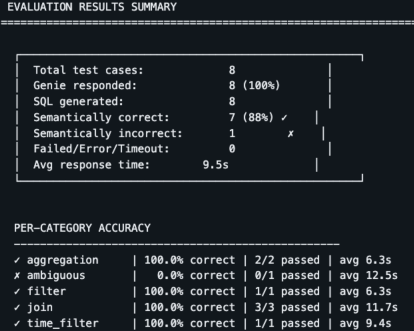The width and height of the screenshot is (414, 331).
Task: Click the Genie responded 8 (100%) value
Action: click(254, 86)
